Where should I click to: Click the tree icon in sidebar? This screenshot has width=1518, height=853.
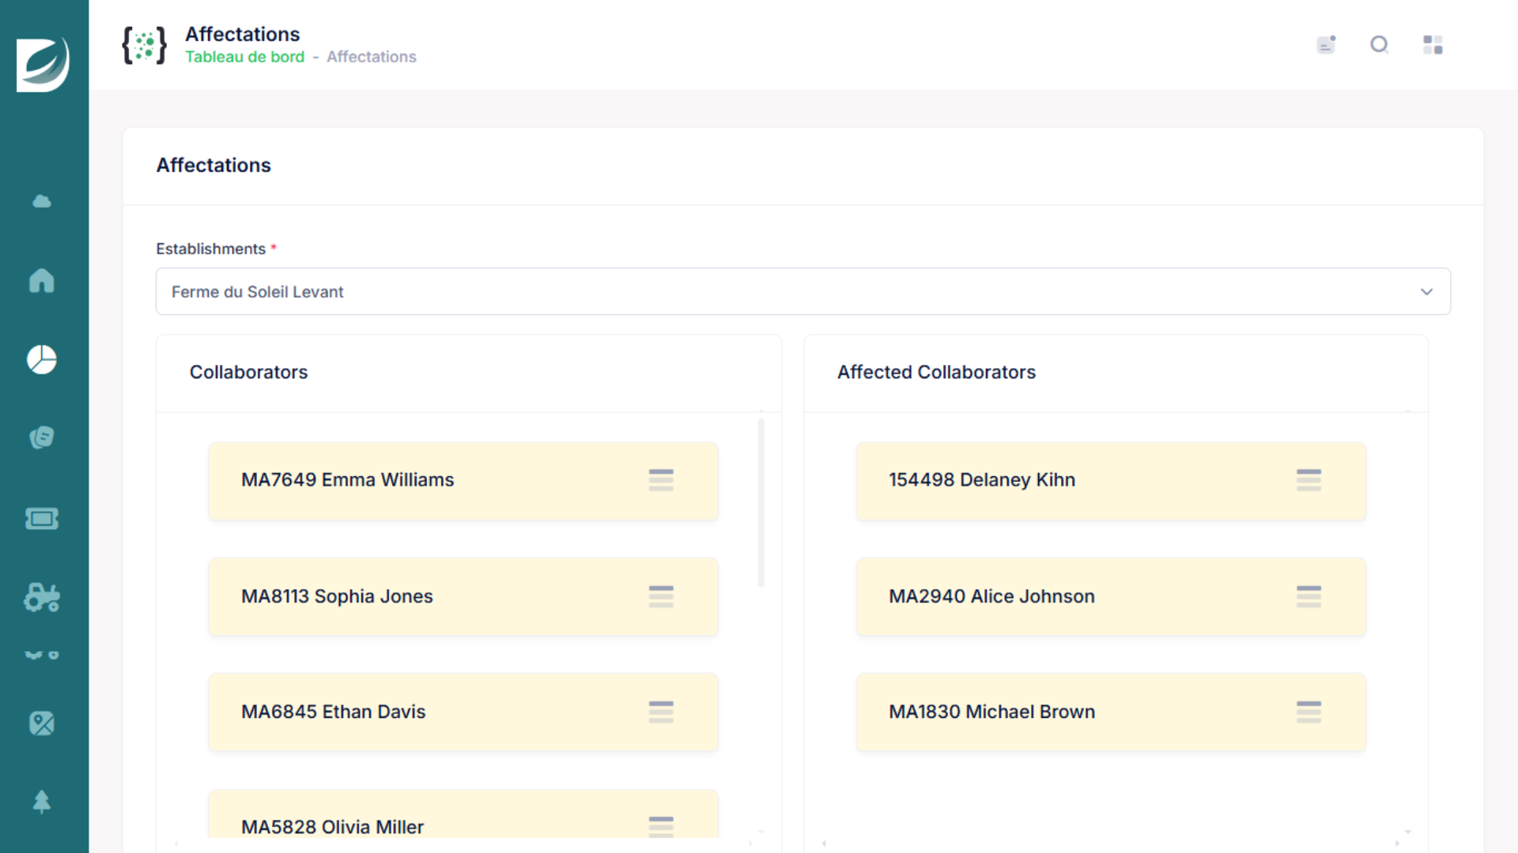point(42,802)
